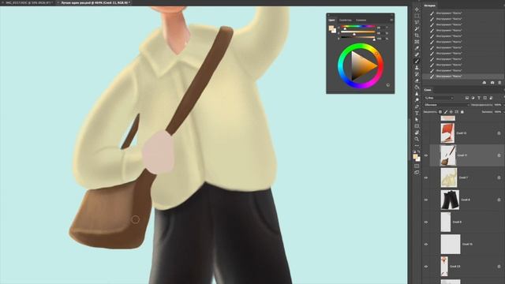Image resolution: width=505 pixels, height=284 pixels.
Task: Select the Healing Brush tool
Action: point(417,54)
